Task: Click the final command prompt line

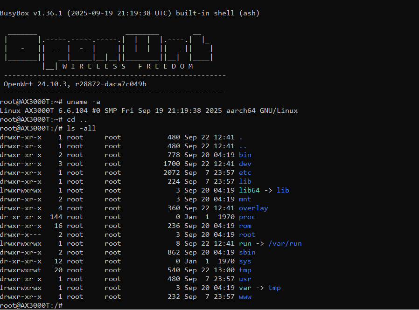Action: pyautogui.click(x=31, y=305)
